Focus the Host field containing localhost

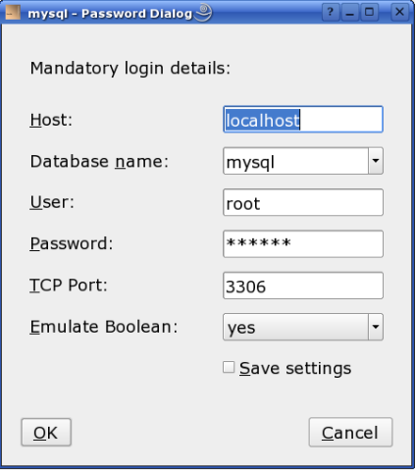[x=303, y=120]
